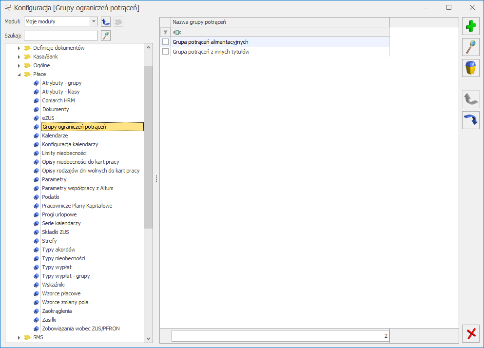Viewport: 484px width, 348px height.
Task: Click icon beside Podatki node
Action: [x=37, y=197]
